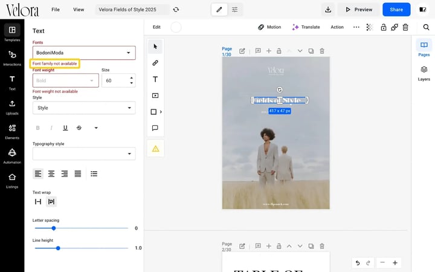The width and height of the screenshot is (435, 272).
Task: Lock the element using top toolbar padlock
Action: tap(384, 27)
